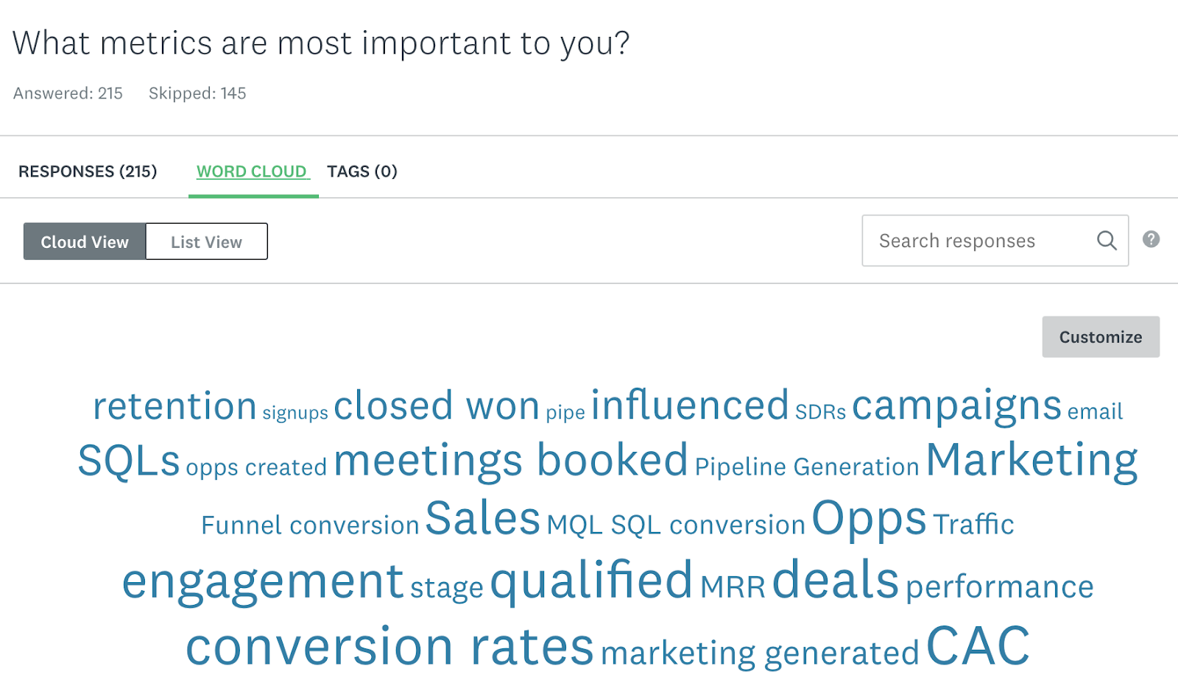Select 'MQL SQL conversion' phrase
1178x691 pixels.
pos(676,525)
